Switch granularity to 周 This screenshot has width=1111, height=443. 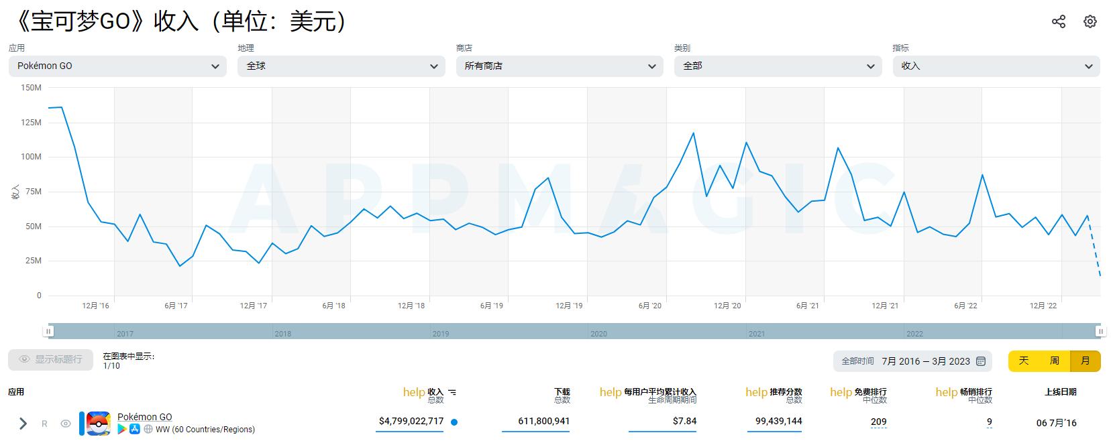1055,361
